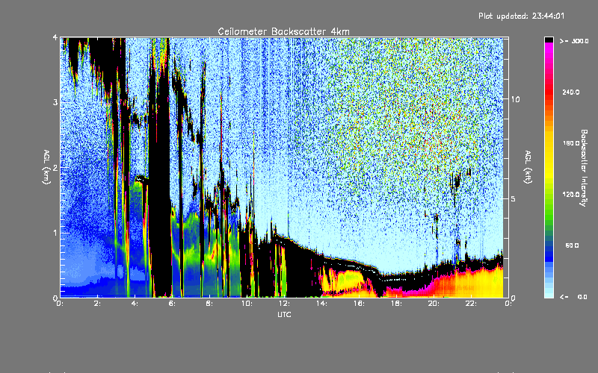Click the '8:' UTC time tick

210,304
